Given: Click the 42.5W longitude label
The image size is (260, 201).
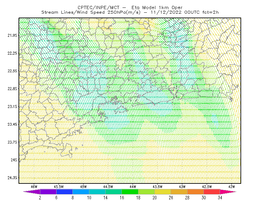Looking at the screenshot, I should pos(207,187).
